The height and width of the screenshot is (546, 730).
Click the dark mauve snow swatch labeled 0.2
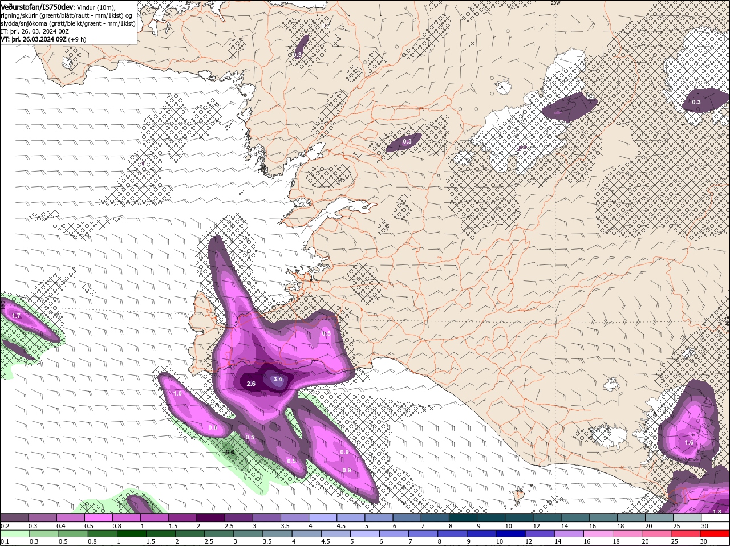coord(15,518)
